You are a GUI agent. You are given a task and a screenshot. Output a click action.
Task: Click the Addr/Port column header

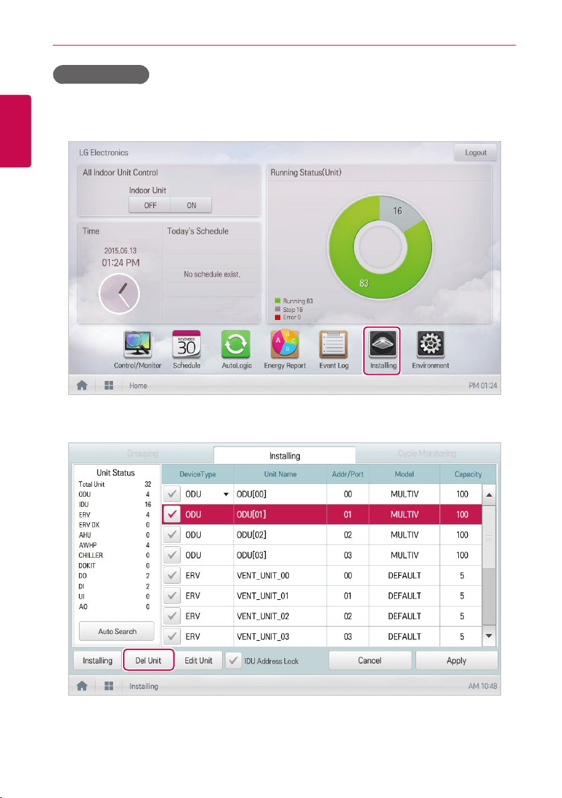pos(348,474)
